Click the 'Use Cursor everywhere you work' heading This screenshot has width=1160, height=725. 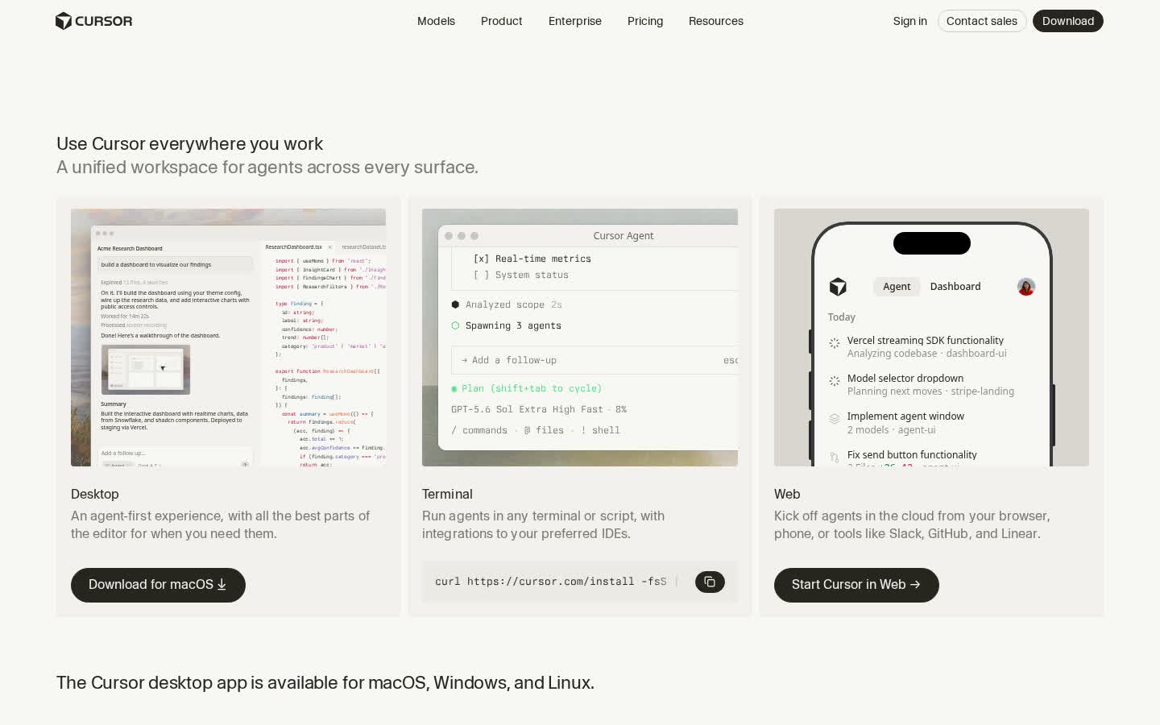pos(189,144)
